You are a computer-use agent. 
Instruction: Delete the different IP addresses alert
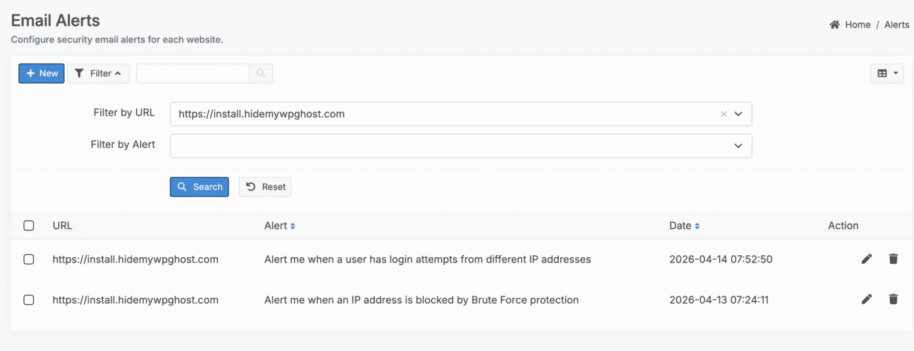click(893, 259)
